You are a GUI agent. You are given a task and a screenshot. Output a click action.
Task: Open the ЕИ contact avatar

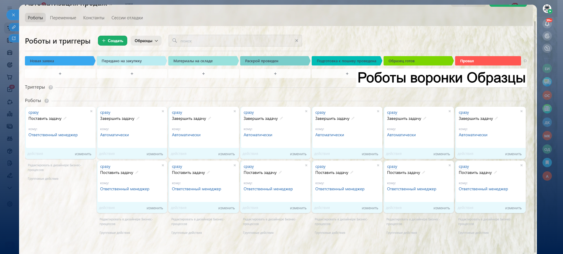(547, 69)
